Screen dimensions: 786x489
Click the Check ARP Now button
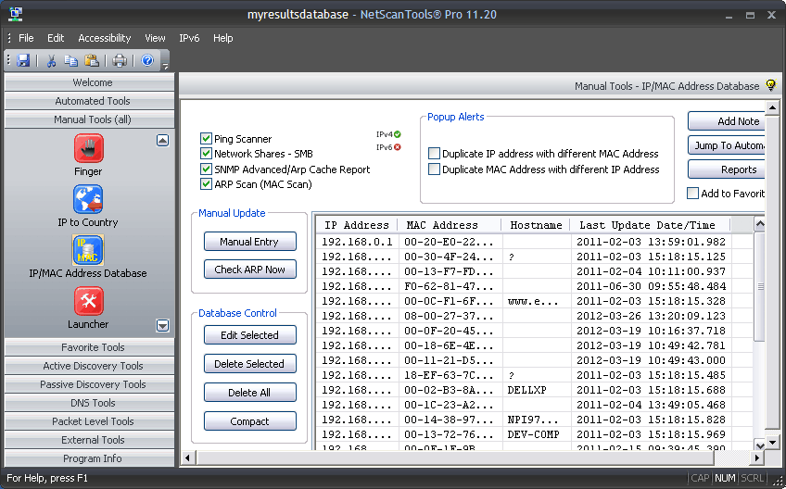click(249, 270)
